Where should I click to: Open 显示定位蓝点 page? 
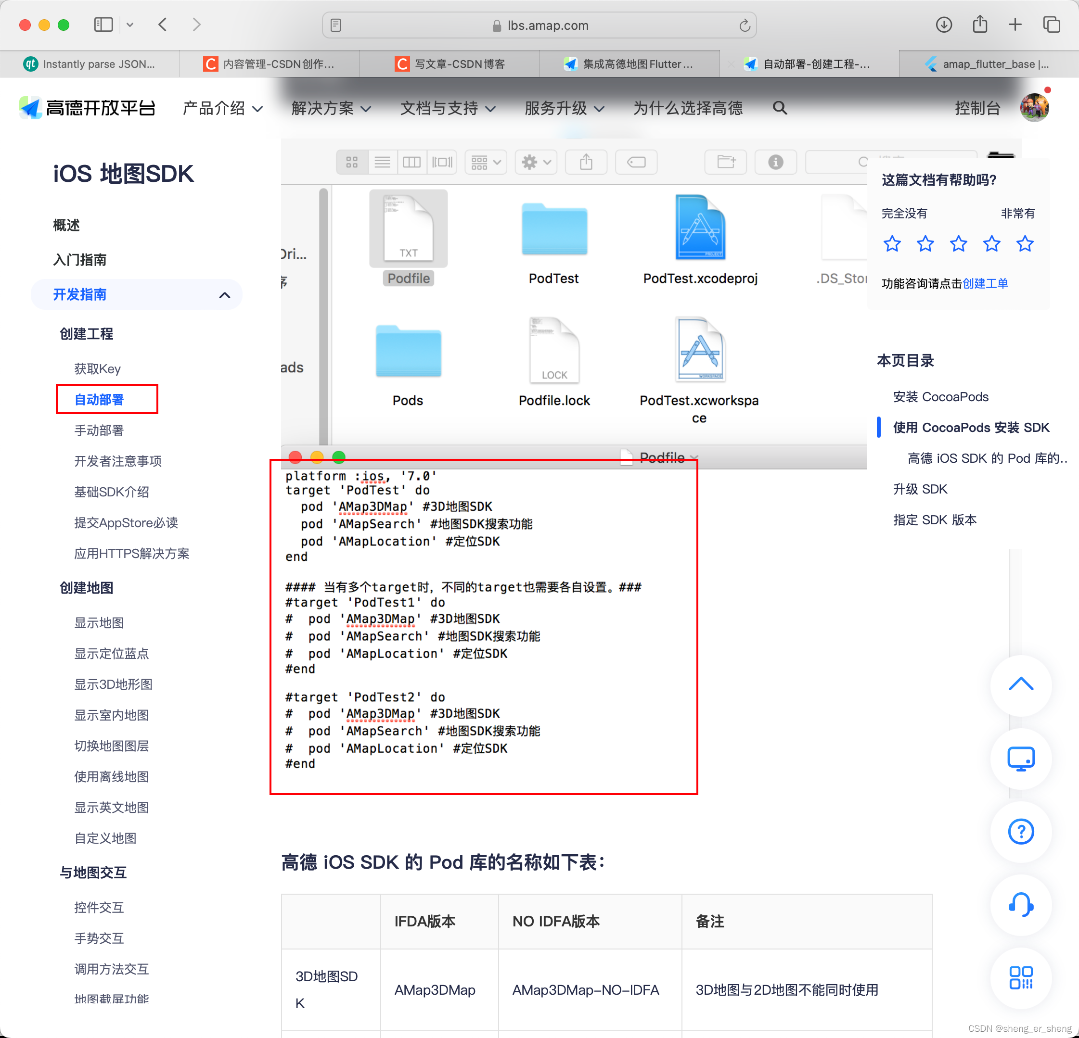112,654
